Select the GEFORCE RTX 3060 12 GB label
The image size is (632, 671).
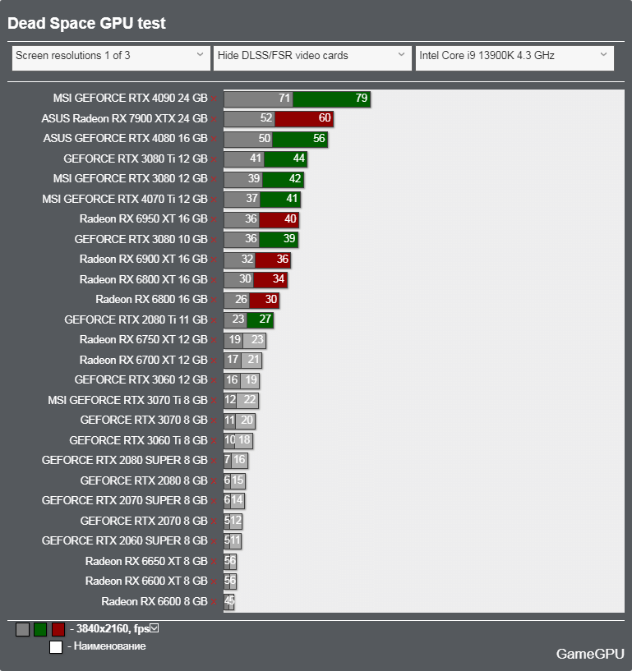(x=141, y=379)
